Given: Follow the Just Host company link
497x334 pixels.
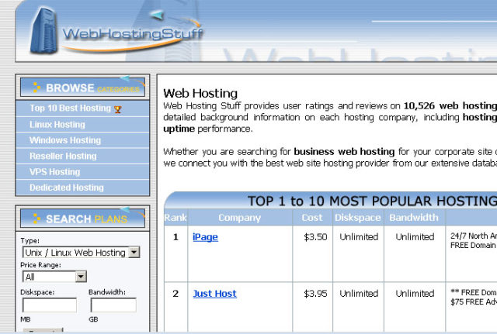Looking at the screenshot, I should click(214, 294).
